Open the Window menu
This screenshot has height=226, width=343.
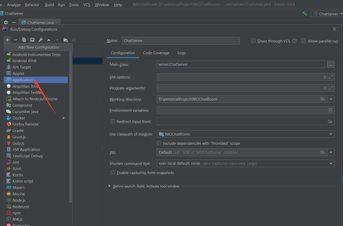(x=102, y=5)
